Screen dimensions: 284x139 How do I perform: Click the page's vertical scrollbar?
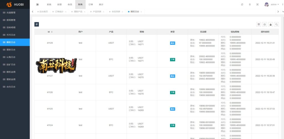[x=283, y=43]
